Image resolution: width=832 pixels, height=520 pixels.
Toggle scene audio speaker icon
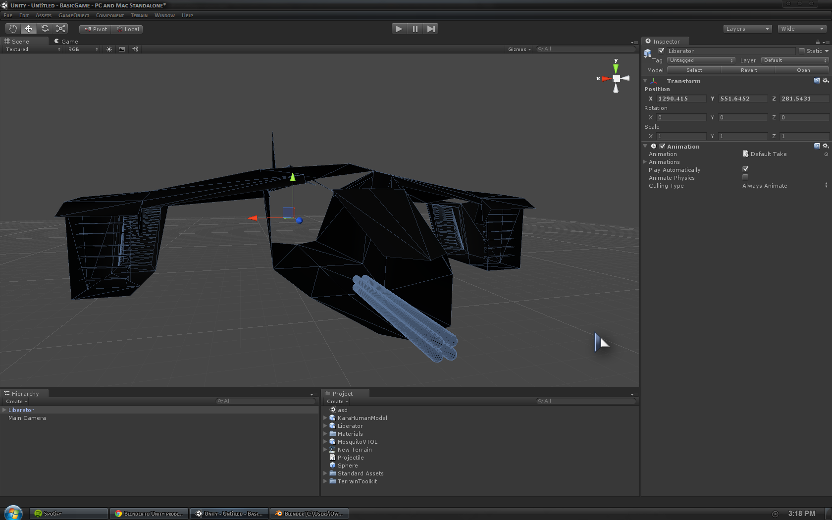135,50
